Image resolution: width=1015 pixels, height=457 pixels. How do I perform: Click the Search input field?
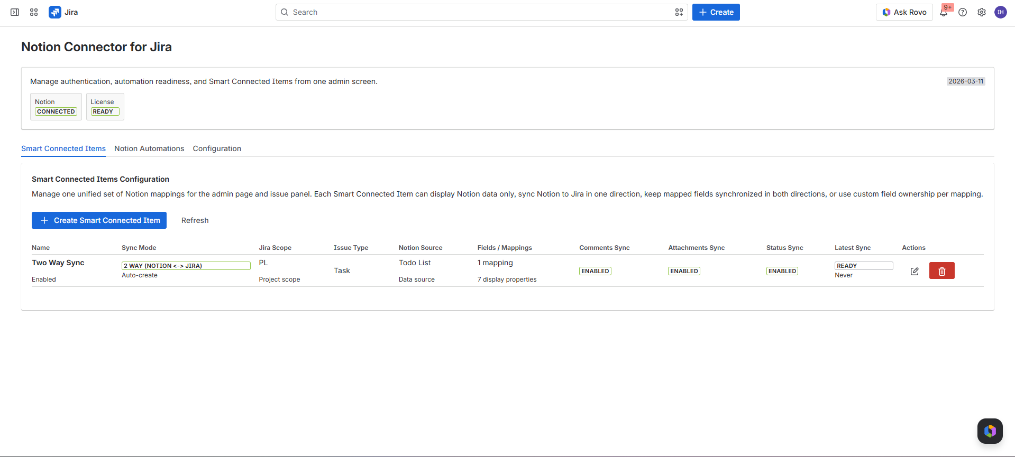tap(481, 12)
